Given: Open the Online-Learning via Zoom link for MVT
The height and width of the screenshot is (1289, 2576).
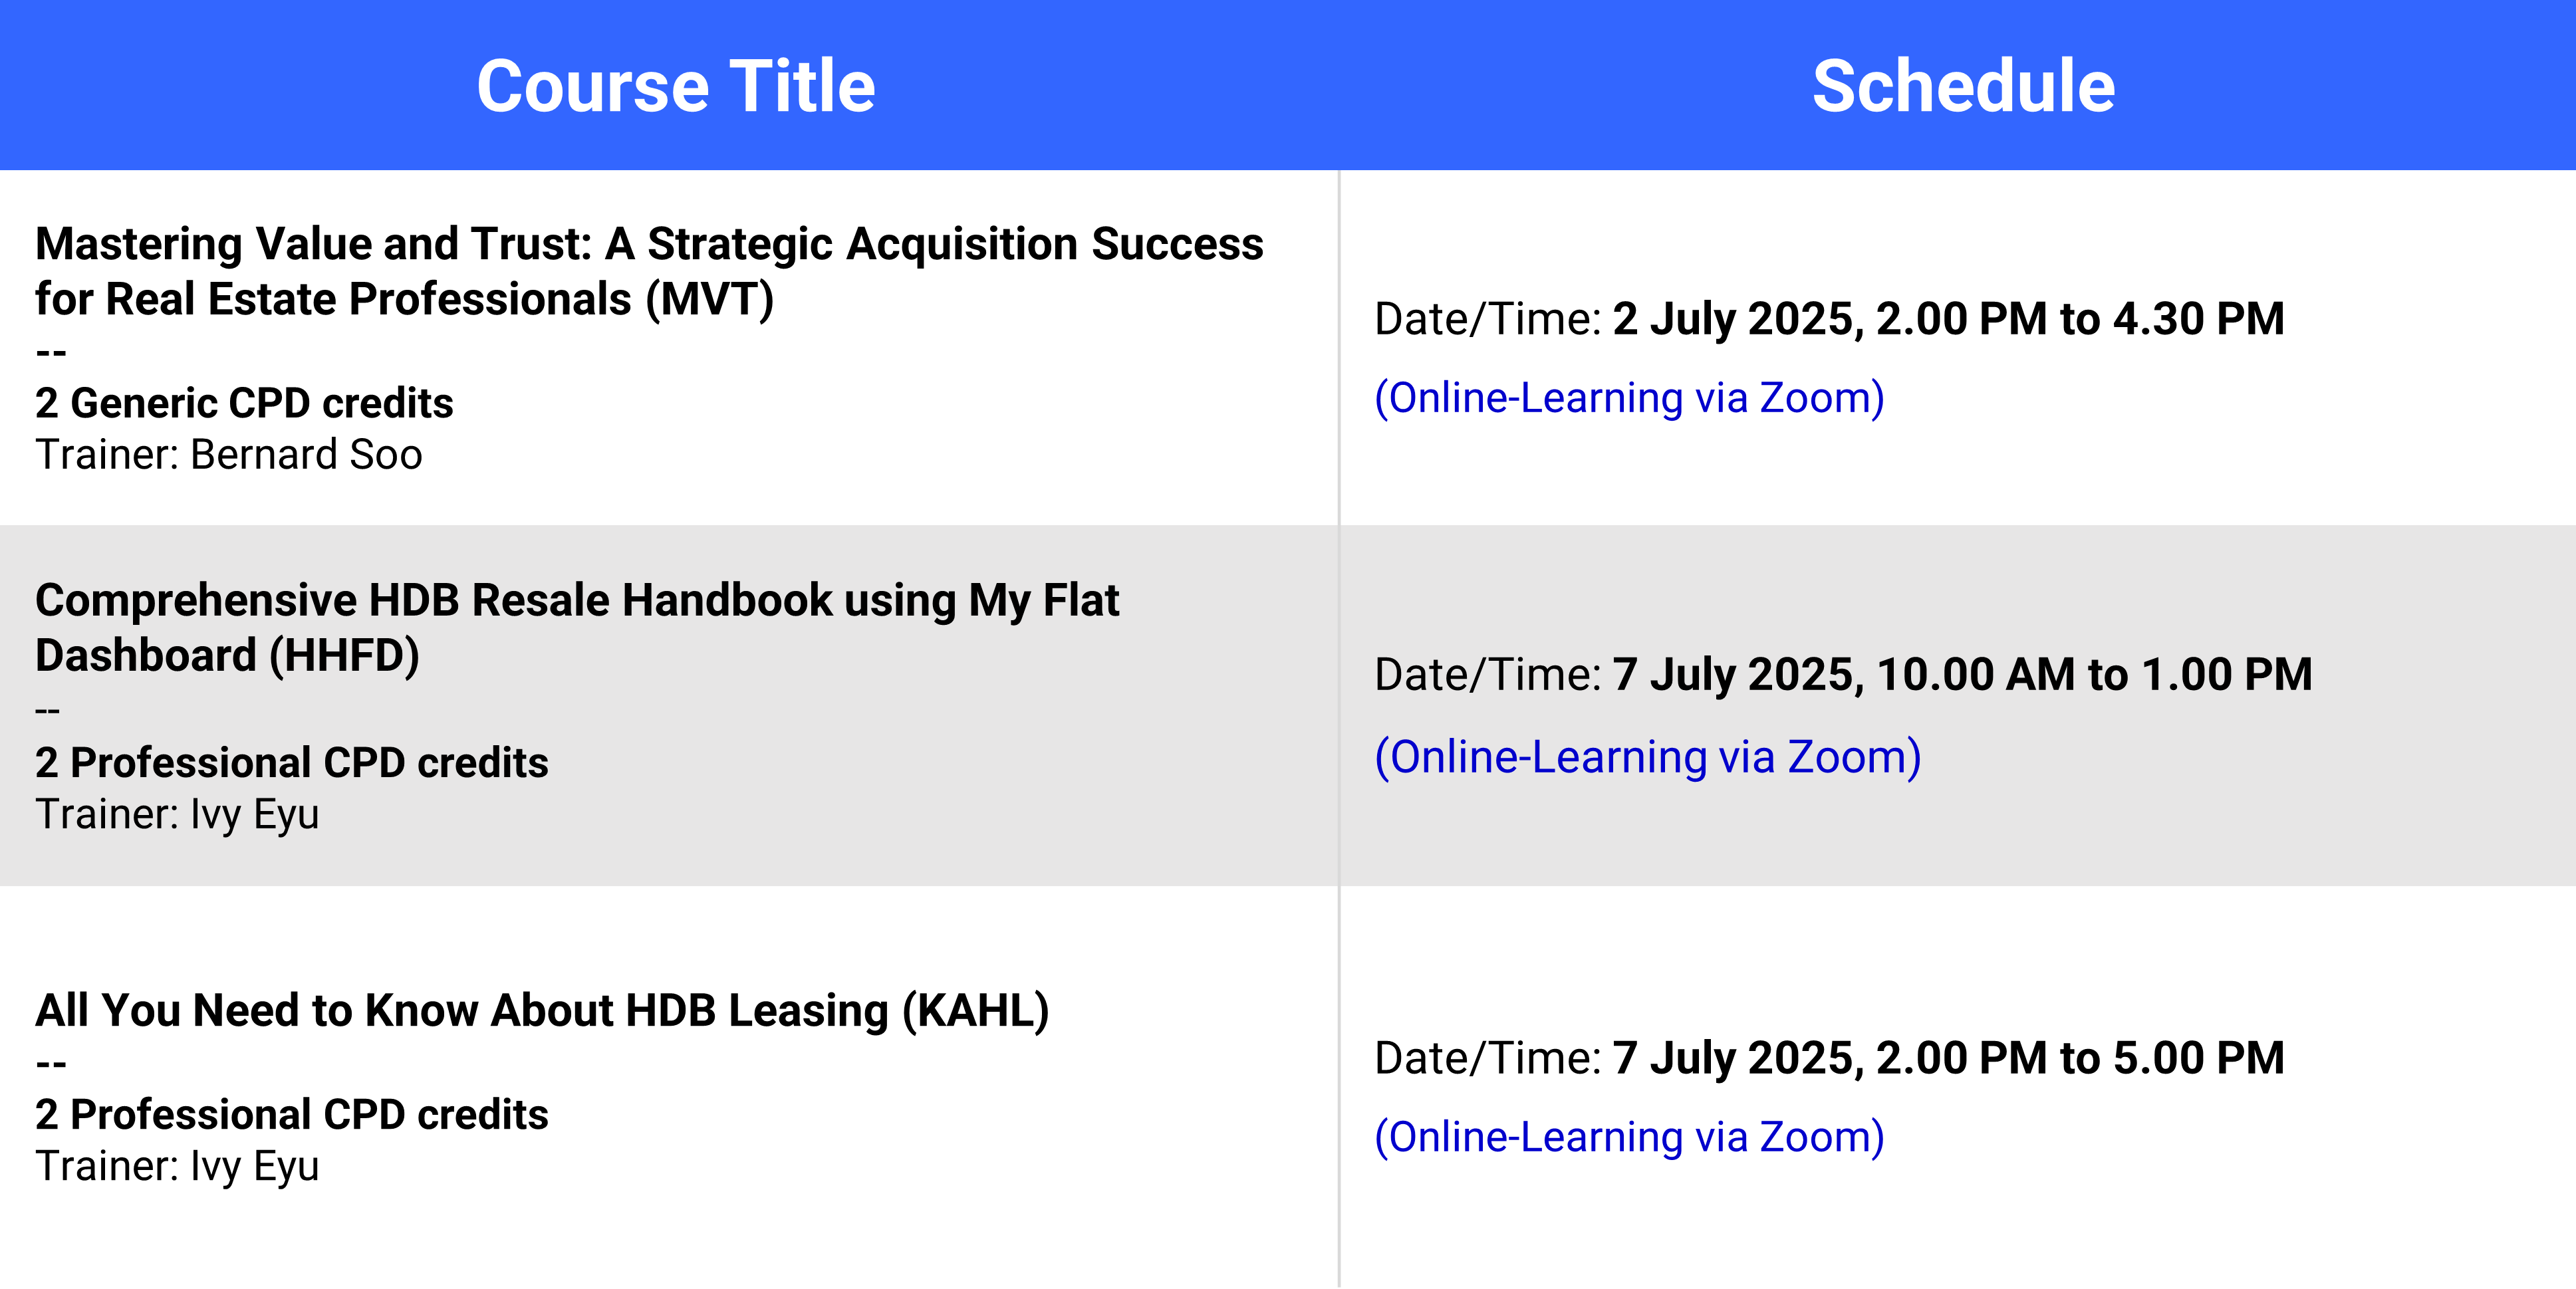Looking at the screenshot, I should tap(1629, 398).
